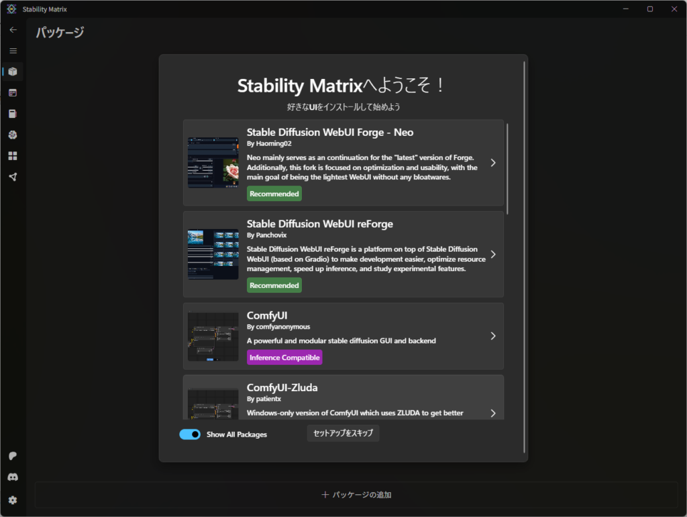
Task: Click chevron for Stable Diffusion WebUI reForge
Action: [x=493, y=254]
